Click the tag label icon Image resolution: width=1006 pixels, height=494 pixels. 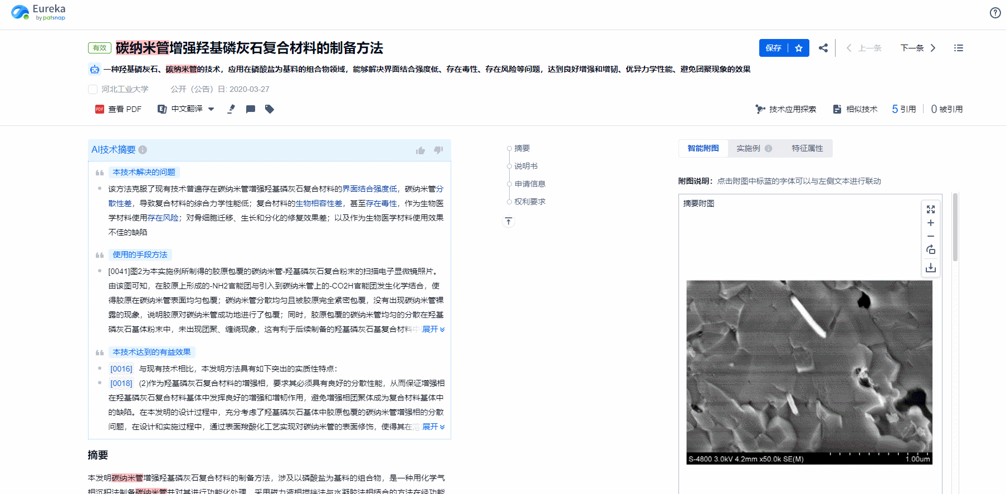(x=270, y=109)
